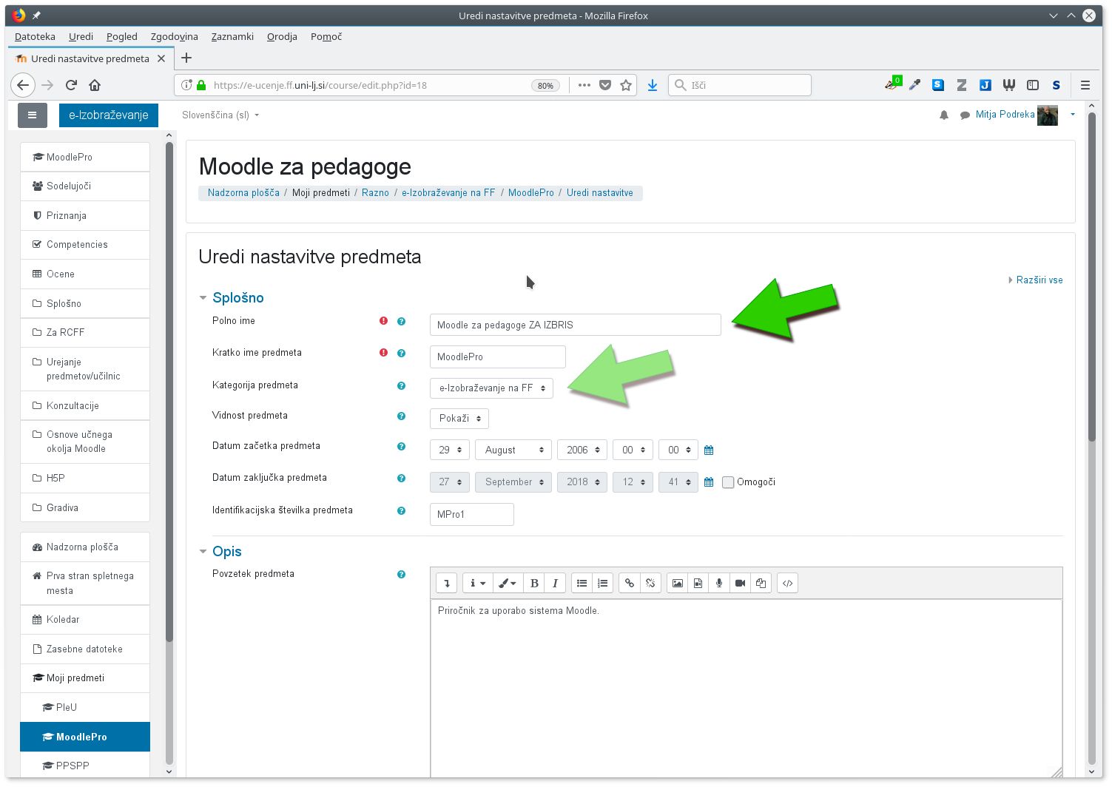The height and width of the screenshot is (787, 1112).
Task: Open the Vidnost predmeta dropdown
Action: [459, 419]
